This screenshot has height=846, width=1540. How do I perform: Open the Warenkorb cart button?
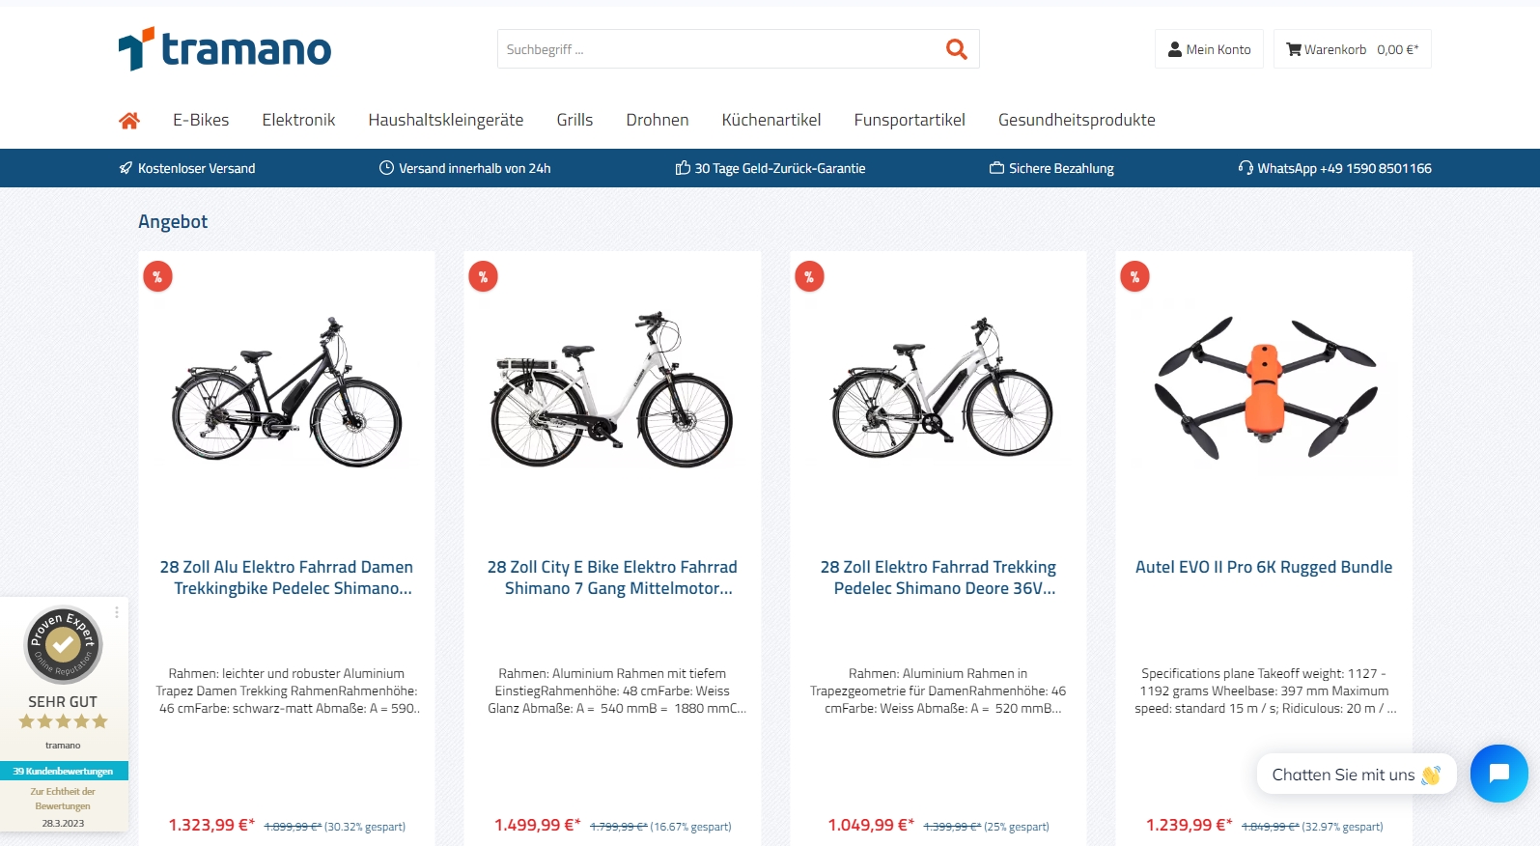(1353, 49)
